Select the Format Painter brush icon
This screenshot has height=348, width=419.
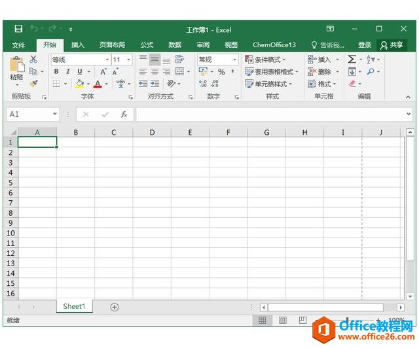click(x=33, y=84)
